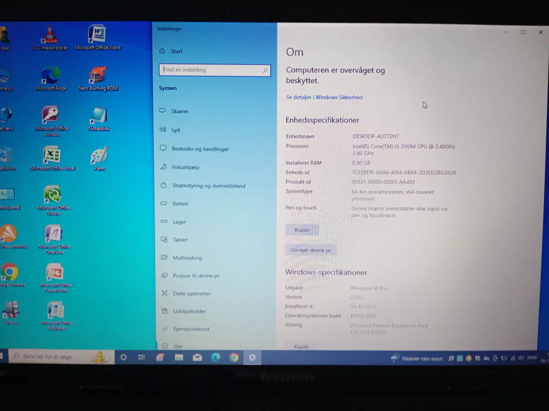Click the Cortana circle on taskbar
This screenshot has height=411, width=549.
click(x=124, y=357)
